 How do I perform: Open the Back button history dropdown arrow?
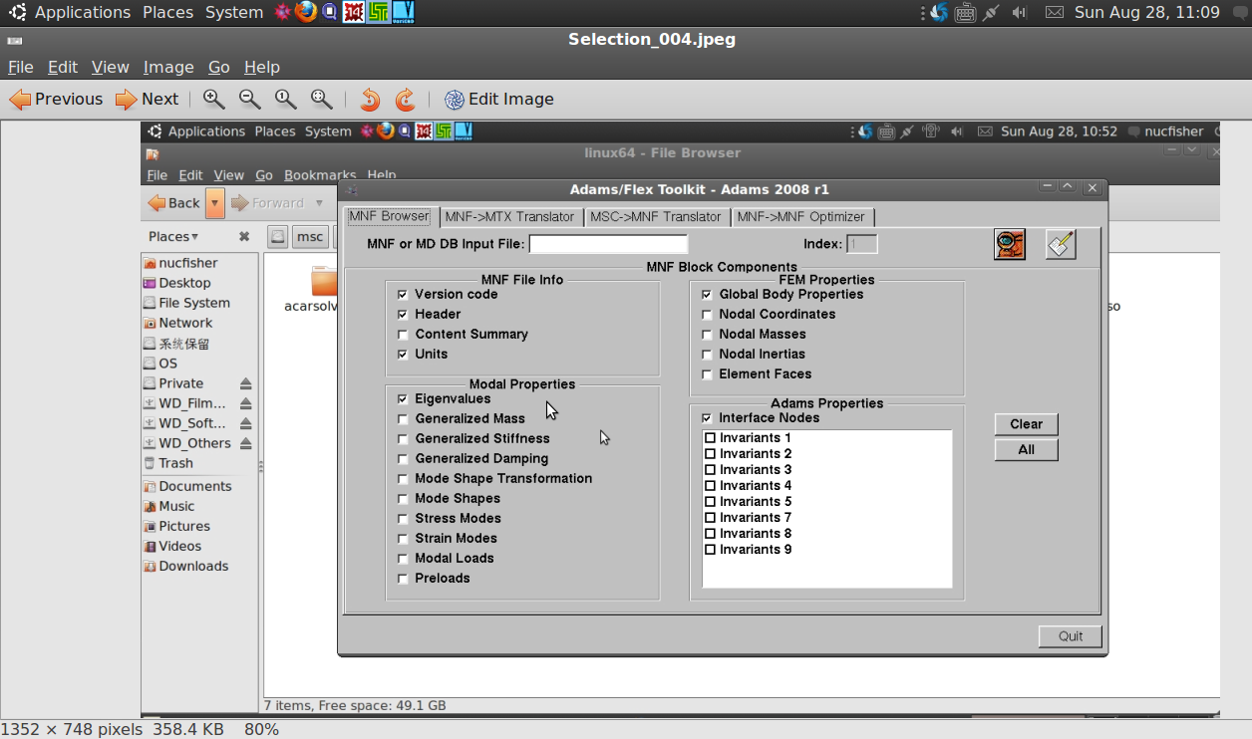click(x=215, y=202)
